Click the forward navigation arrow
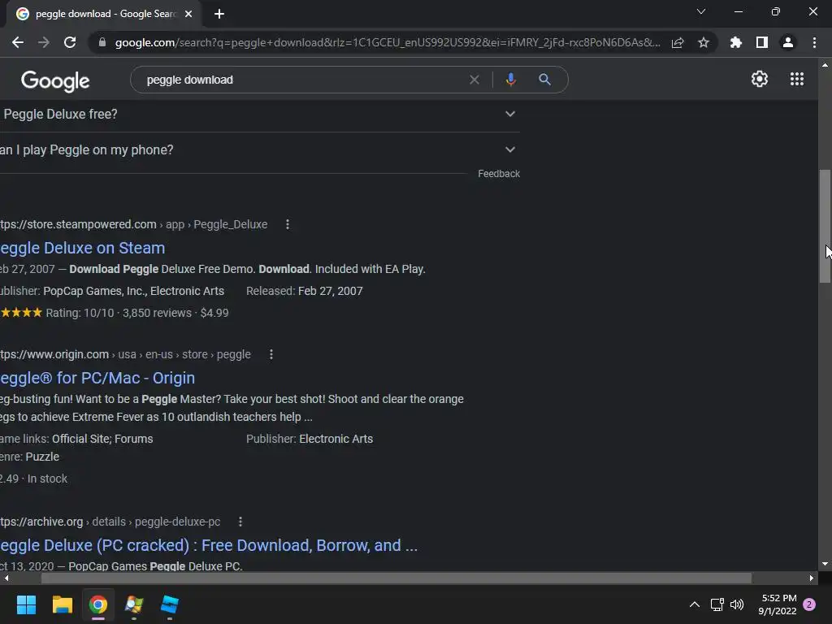The width and height of the screenshot is (832, 624). click(x=44, y=42)
